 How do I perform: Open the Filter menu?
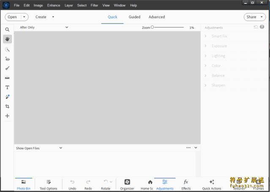click(x=94, y=5)
